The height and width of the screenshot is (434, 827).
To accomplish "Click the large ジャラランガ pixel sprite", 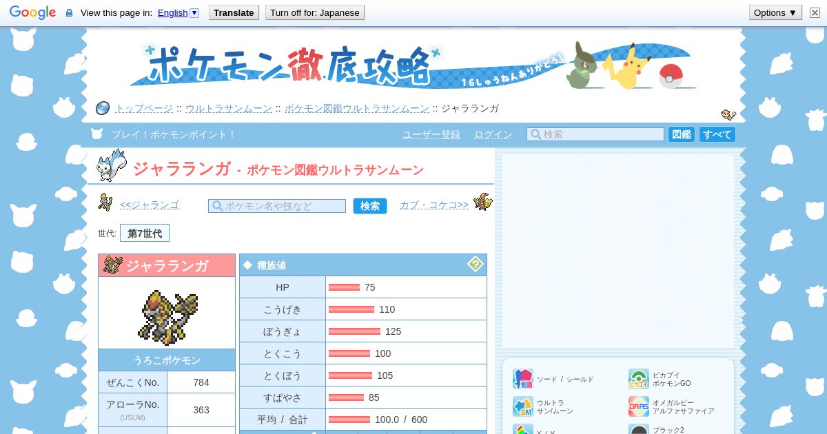I will (x=167, y=316).
